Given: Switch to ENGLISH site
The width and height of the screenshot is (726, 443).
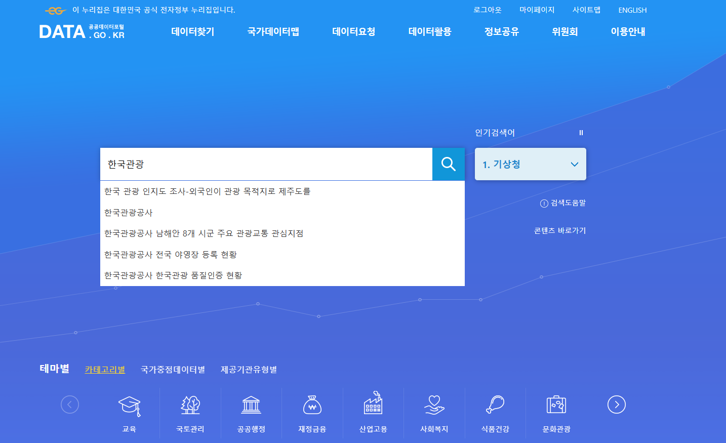Looking at the screenshot, I should click(x=632, y=10).
